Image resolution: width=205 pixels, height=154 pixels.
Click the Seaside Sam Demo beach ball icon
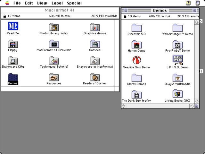pyautogui.click(x=137, y=60)
